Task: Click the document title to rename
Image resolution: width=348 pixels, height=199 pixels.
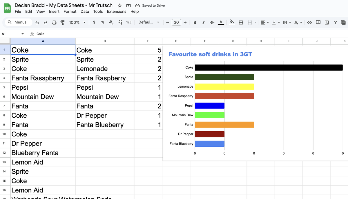Action: coord(64,5)
